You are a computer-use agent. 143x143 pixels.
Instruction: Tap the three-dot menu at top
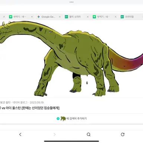[71, 2]
